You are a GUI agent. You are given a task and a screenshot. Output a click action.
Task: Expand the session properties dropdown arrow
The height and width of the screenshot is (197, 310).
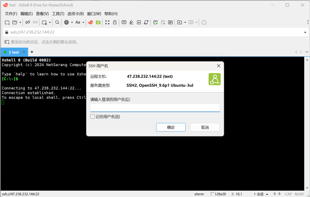pyautogui.click(x=50, y=22)
